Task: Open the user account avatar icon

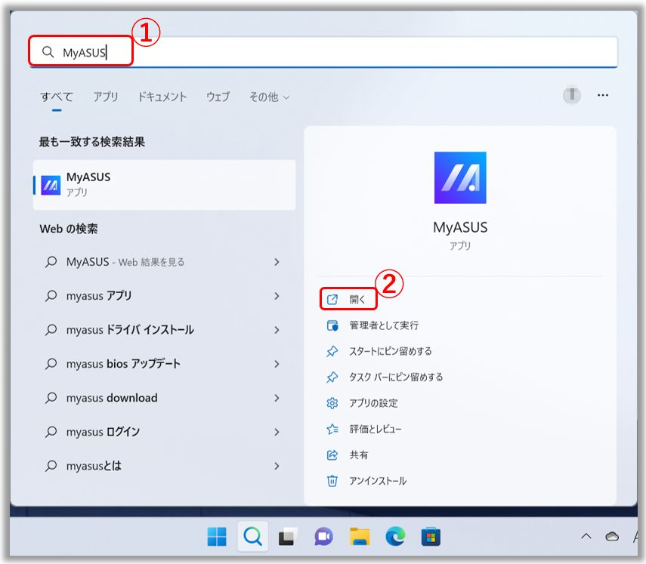Action: click(572, 95)
